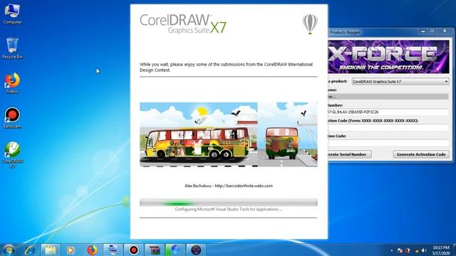The height and width of the screenshot is (256, 456).
Task: Click the installation code field in keygen
Action: click(x=388, y=127)
